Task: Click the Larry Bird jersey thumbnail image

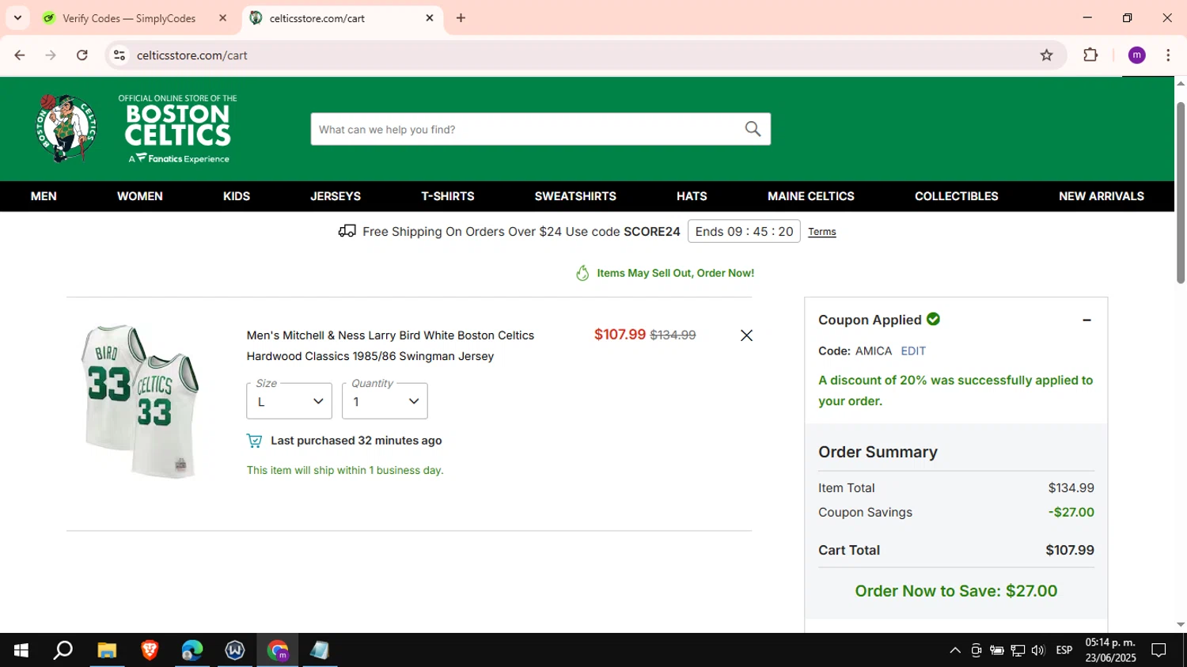Action: pyautogui.click(x=140, y=401)
